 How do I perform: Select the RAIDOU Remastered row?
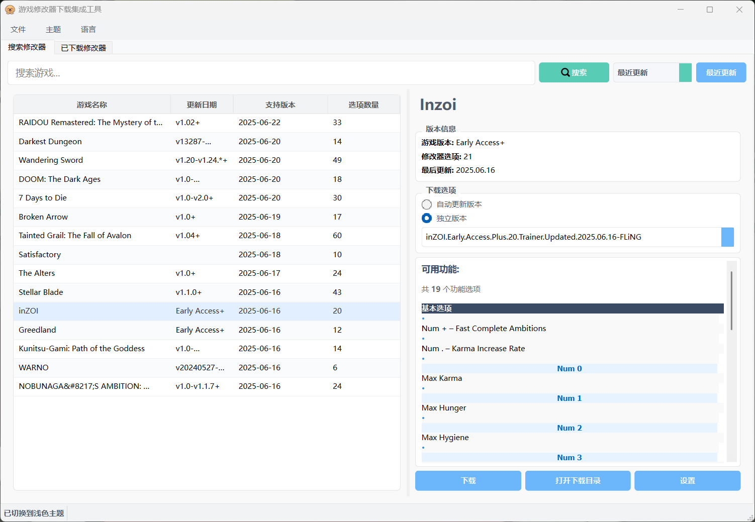(x=207, y=123)
